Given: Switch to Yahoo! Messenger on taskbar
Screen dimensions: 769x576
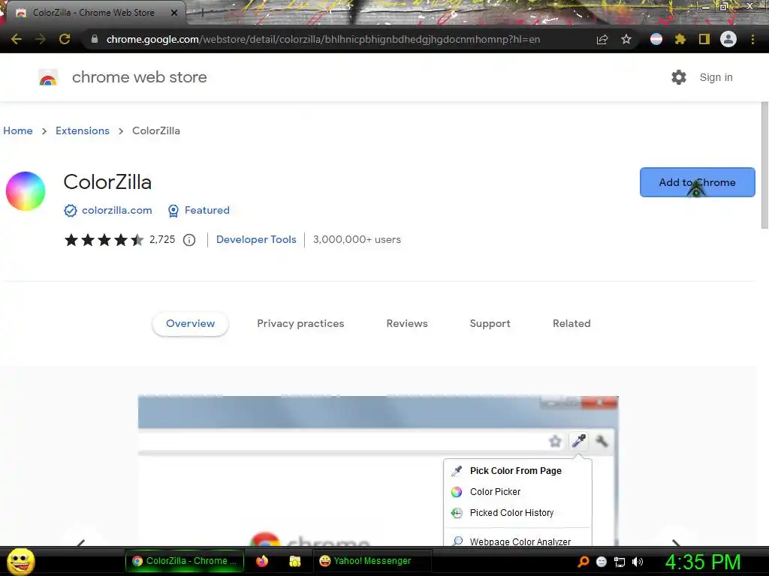Looking at the screenshot, I should pyautogui.click(x=372, y=561).
